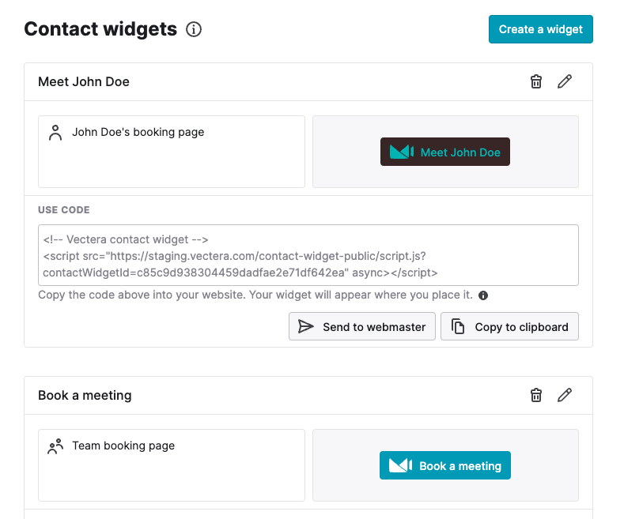
Task: Delete the Meet John Doe widget
Action: [536, 81]
